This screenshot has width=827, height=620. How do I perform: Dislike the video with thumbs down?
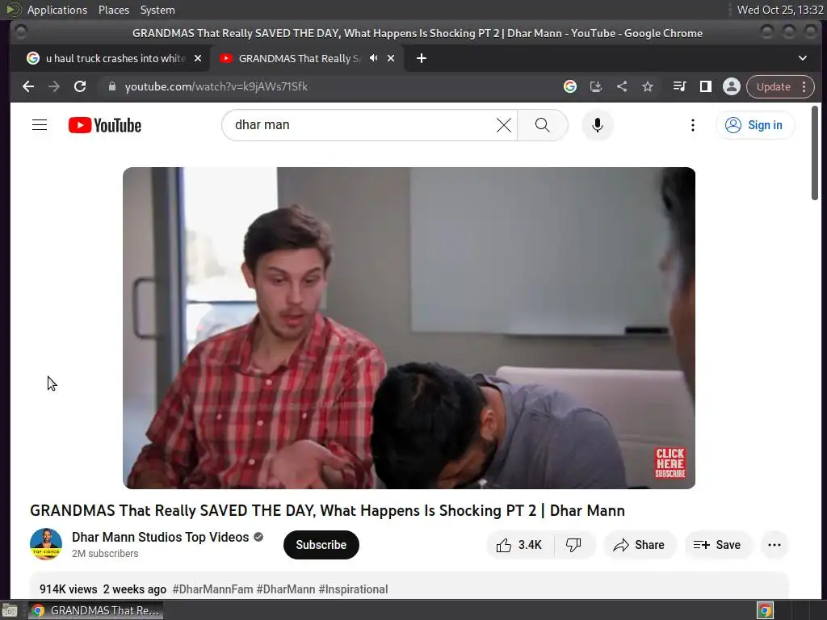574,545
